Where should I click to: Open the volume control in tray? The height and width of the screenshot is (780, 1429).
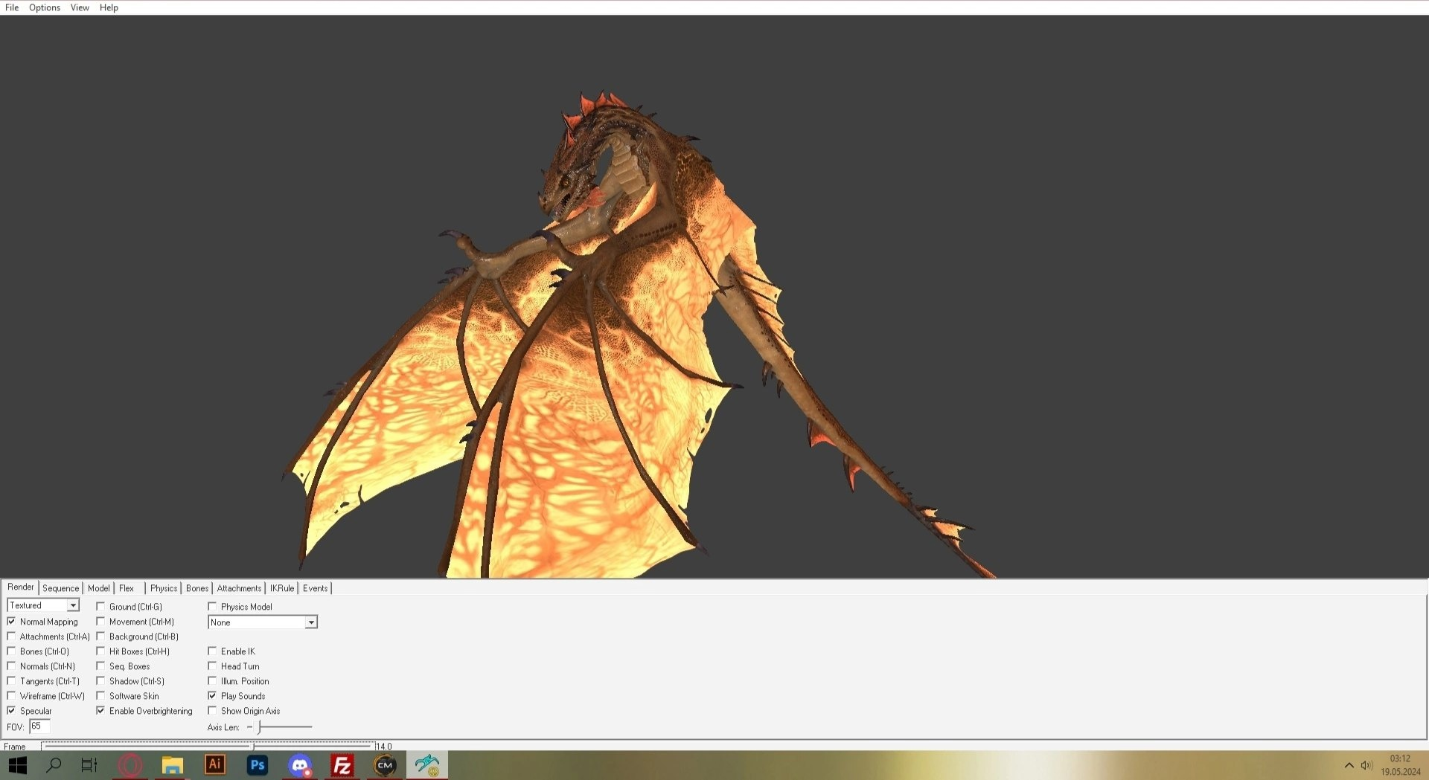pos(1366,765)
